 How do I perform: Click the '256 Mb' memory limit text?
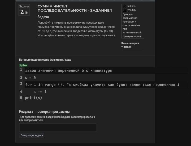pyautogui.click(x=131, y=10)
